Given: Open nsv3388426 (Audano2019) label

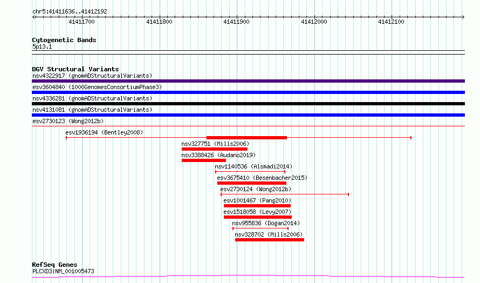Looking at the screenshot, I should [218, 155].
